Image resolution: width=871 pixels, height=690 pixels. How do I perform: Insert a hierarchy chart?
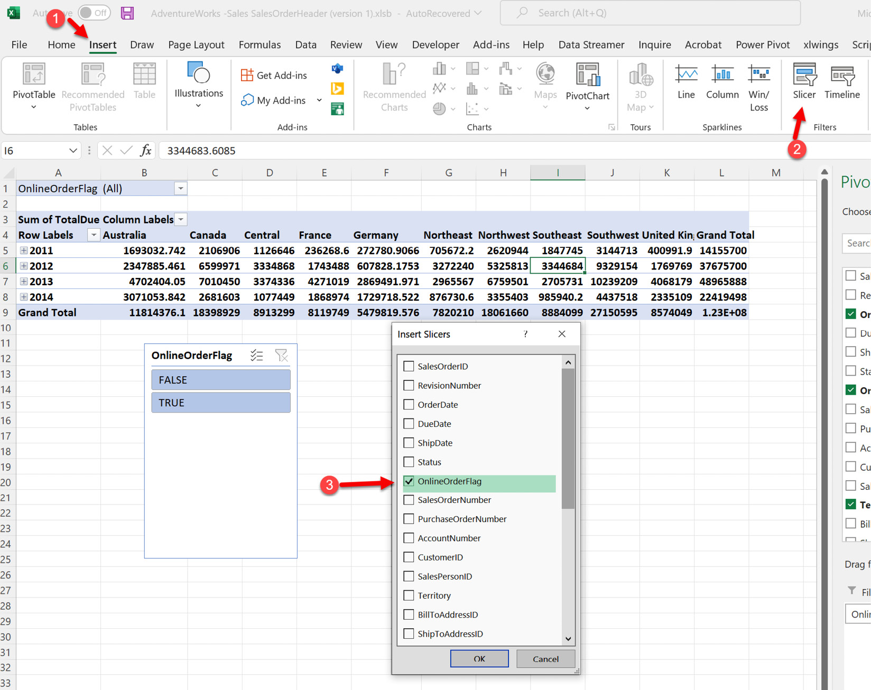(x=477, y=69)
